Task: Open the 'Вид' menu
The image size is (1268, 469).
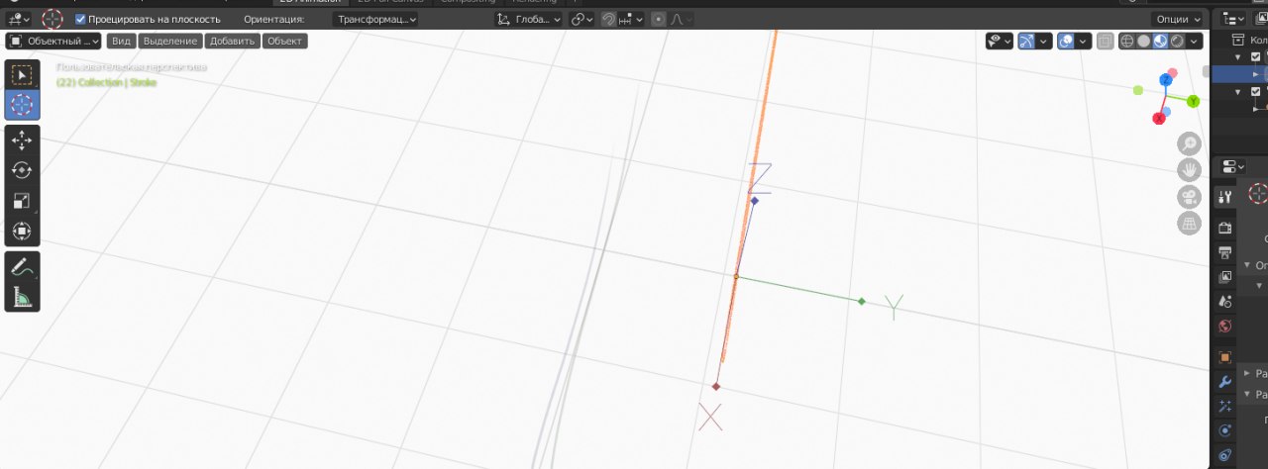Action: [121, 41]
